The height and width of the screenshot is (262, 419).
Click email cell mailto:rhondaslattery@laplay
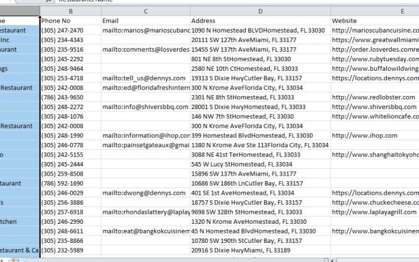point(145,212)
